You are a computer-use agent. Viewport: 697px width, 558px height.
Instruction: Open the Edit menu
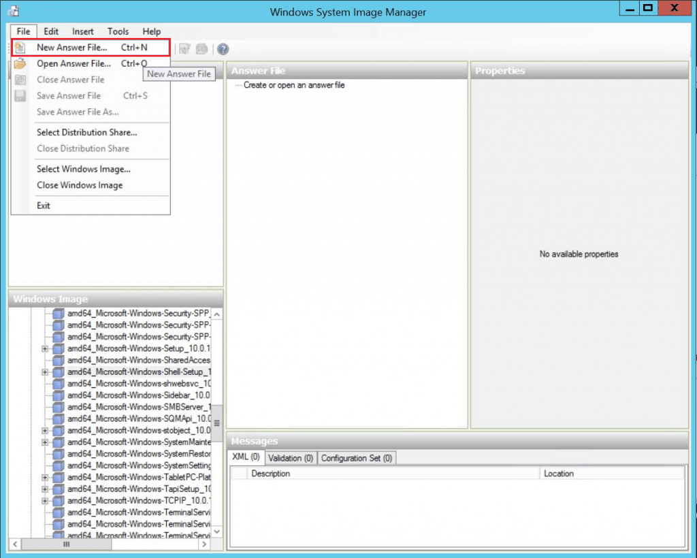tap(51, 31)
